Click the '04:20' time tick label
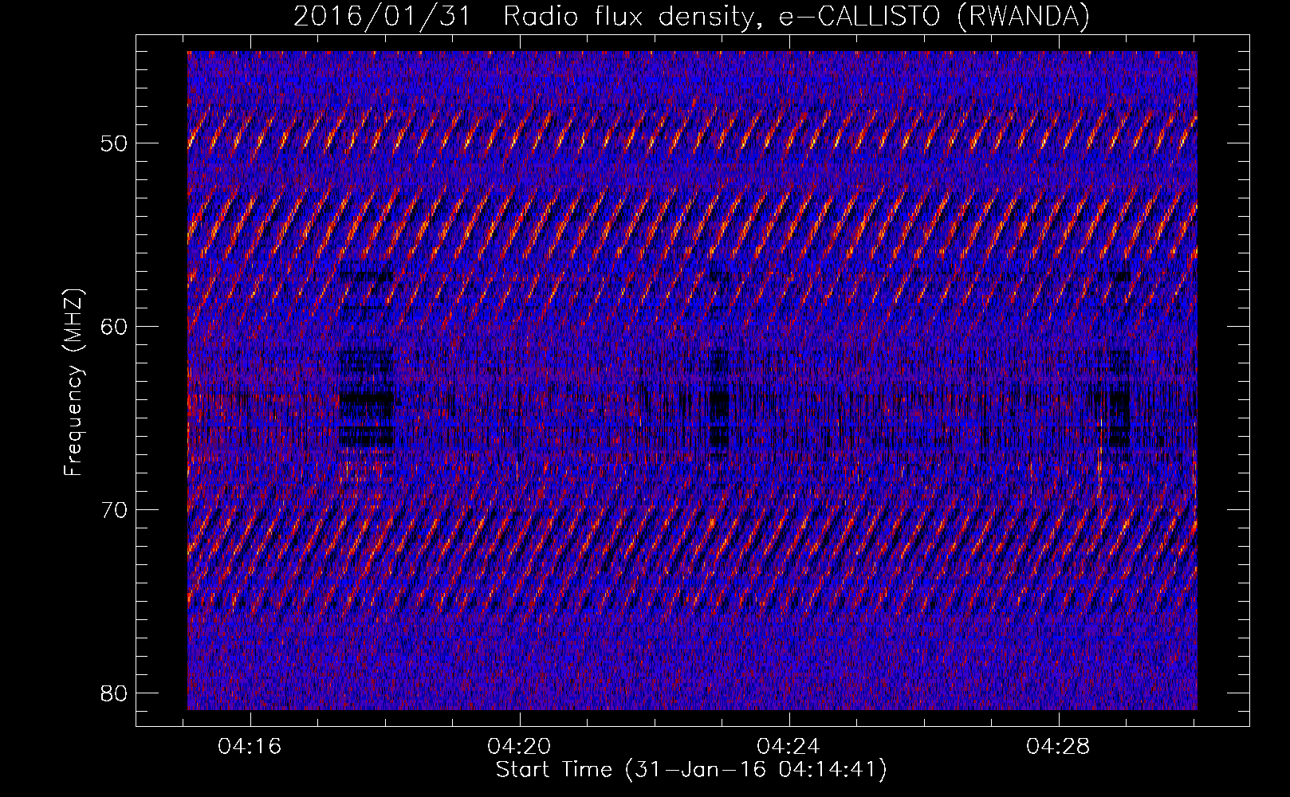 [520, 748]
